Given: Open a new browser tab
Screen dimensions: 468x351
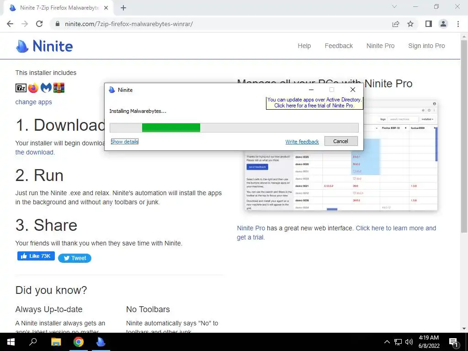Looking at the screenshot, I should 123,8.
